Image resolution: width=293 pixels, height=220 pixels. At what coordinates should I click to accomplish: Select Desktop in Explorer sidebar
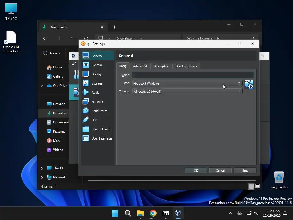tap(56, 104)
